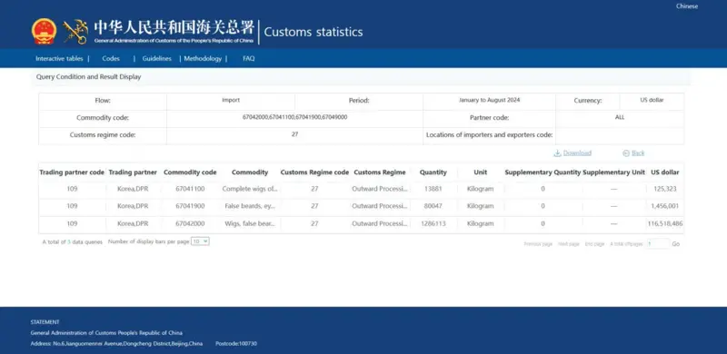Screen dimensions: 727x354
Task: Click the Supplementary Quantity column header
Action: [543, 172]
